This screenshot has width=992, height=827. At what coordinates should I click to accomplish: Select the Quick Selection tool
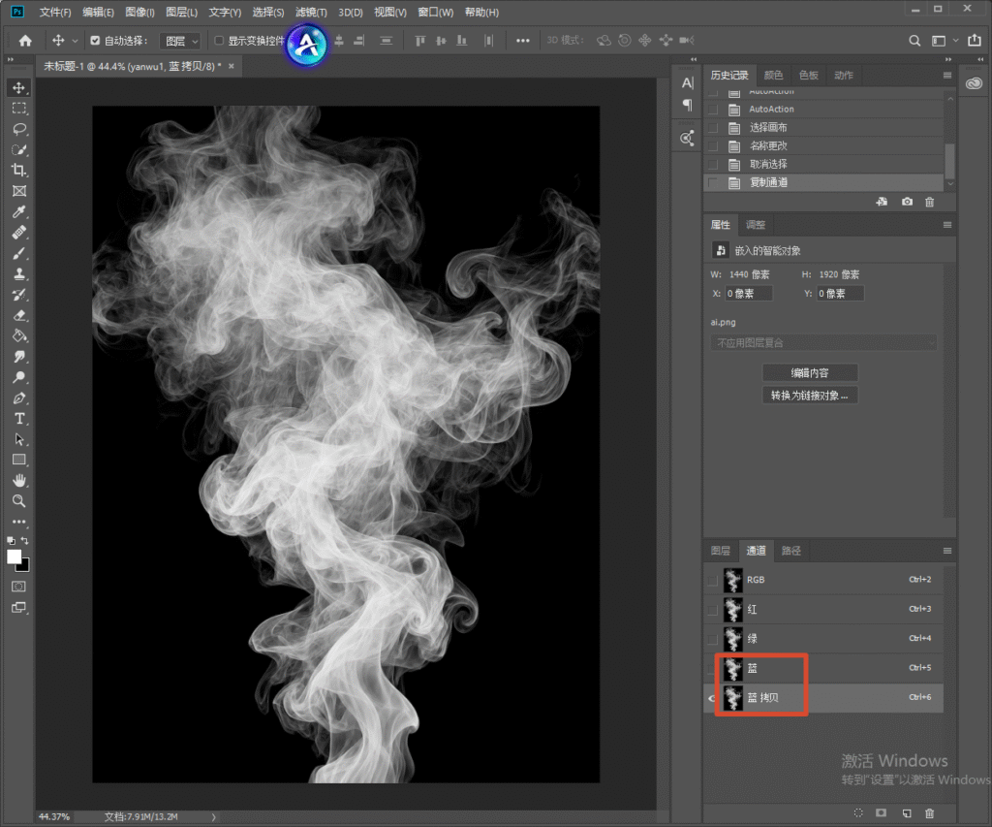click(x=19, y=150)
